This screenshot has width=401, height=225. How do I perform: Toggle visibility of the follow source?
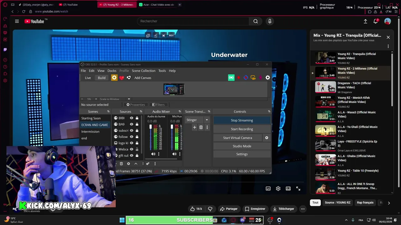click(132, 137)
